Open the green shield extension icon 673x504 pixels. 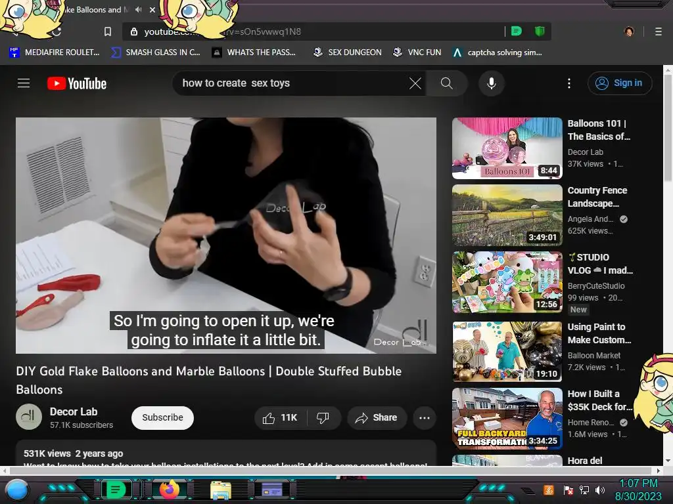[x=540, y=31]
